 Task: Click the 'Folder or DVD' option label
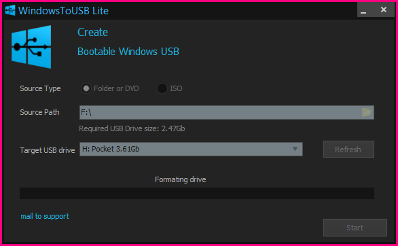click(116, 88)
